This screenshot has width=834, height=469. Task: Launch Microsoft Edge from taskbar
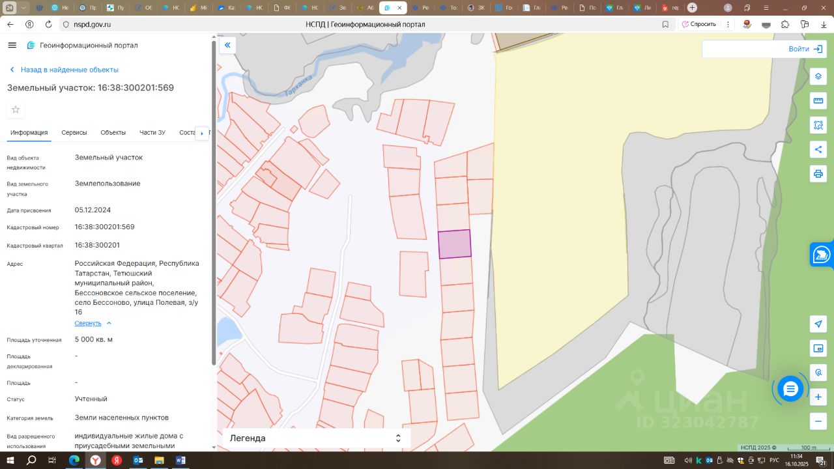[x=74, y=461]
